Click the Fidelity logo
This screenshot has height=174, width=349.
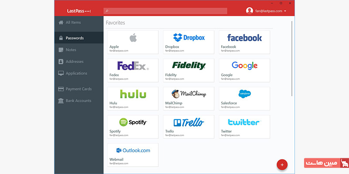click(x=189, y=66)
